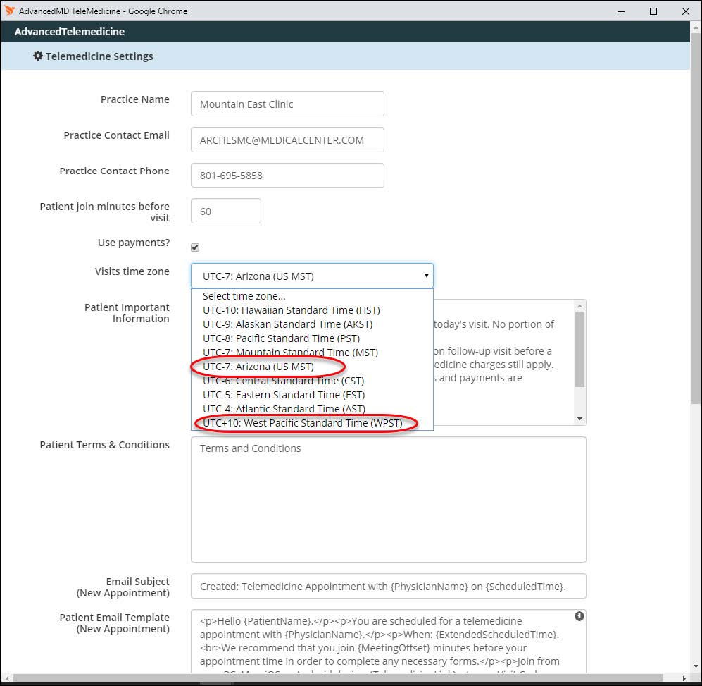The height and width of the screenshot is (686, 702).
Task: Click the Patient Important Information scroll-down arrow
Action: pos(579,419)
